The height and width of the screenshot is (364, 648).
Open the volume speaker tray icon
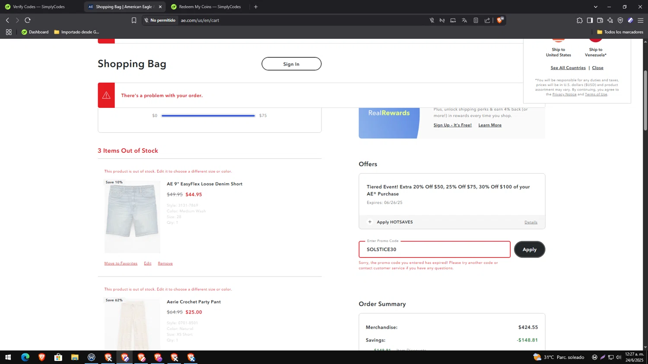click(x=619, y=357)
